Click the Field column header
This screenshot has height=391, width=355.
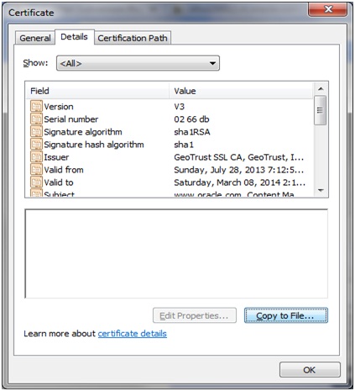[x=97, y=91]
